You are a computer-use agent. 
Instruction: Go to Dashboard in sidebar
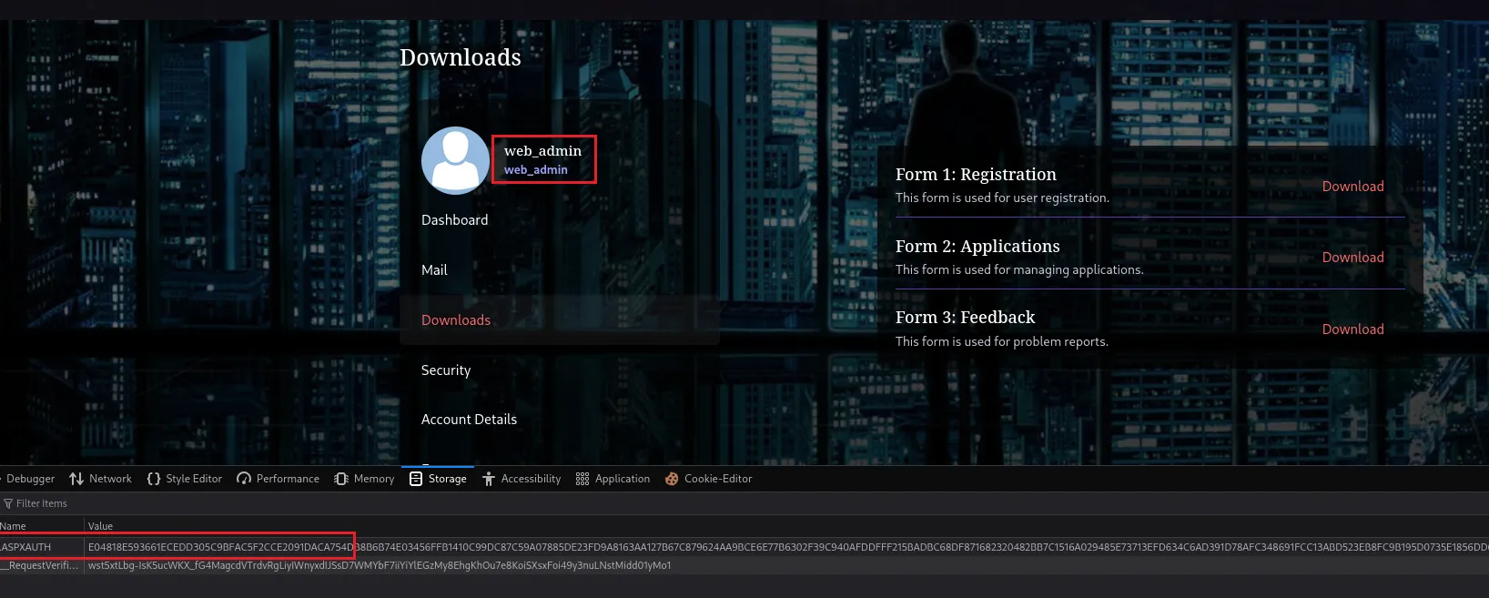pos(454,220)
